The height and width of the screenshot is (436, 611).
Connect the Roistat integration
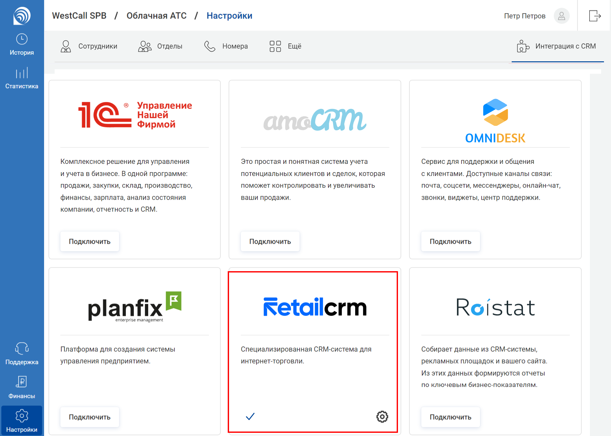tap(450, 417)
